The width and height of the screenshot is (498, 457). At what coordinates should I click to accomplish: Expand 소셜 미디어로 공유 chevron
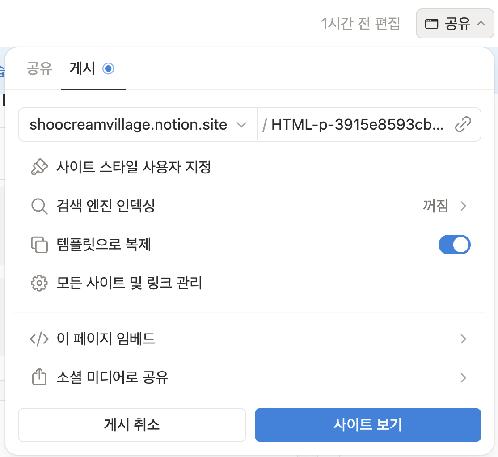tap(464, 377)
